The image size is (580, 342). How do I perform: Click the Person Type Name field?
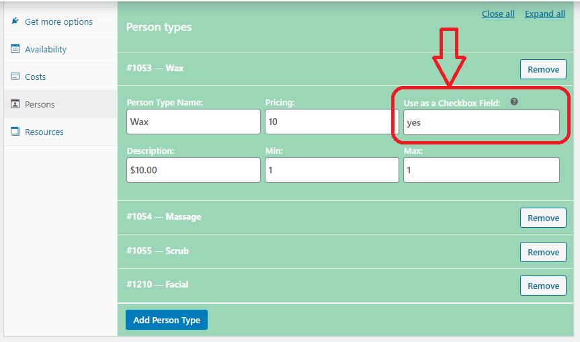[194, 122]
